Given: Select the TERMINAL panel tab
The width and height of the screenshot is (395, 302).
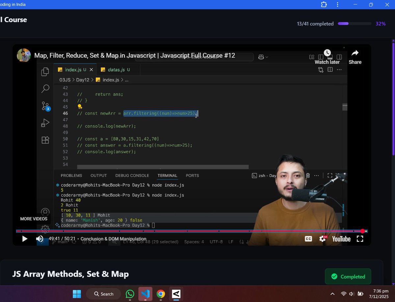Looking at the screenshot, I should click(167, 175).
